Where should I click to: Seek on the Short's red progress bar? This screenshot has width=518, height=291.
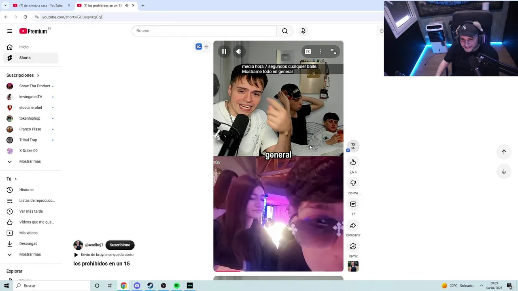tap(278, 270)
